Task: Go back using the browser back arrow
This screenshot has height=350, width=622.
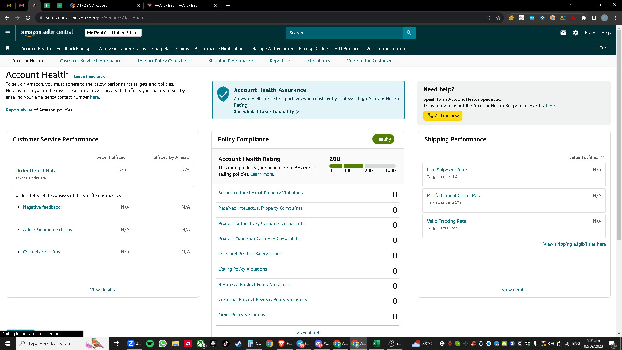Action: tap(7, 18)
